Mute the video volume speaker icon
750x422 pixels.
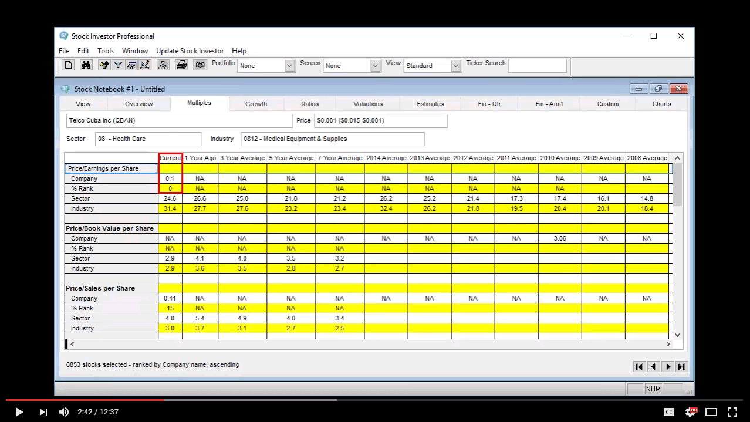[x=64, y=412]
